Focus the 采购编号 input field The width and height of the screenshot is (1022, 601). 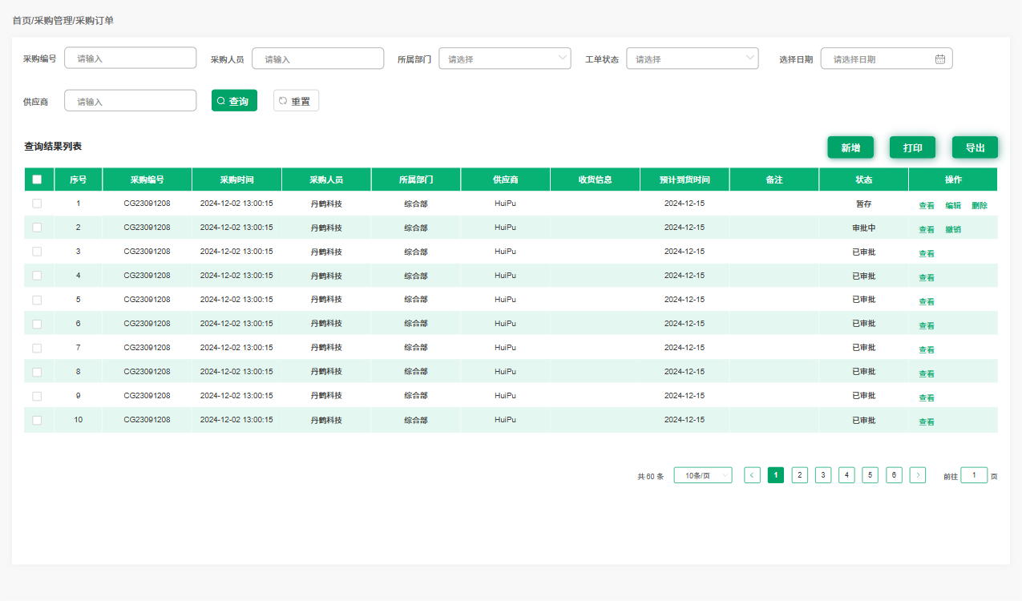pos(131,58)
